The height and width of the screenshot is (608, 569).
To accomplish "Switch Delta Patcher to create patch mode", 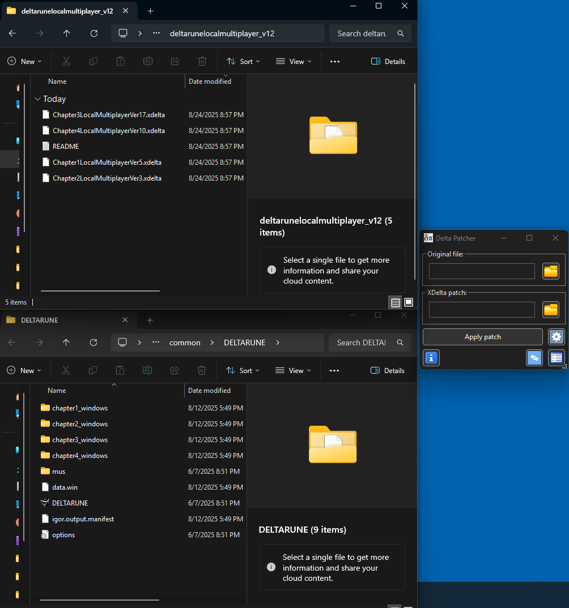I will 534,358.
